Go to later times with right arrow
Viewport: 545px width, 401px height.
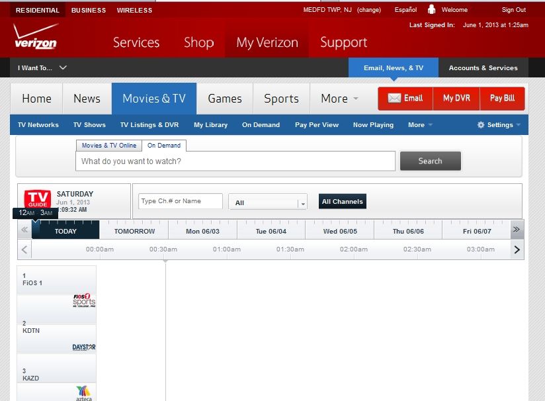[517, 249]
